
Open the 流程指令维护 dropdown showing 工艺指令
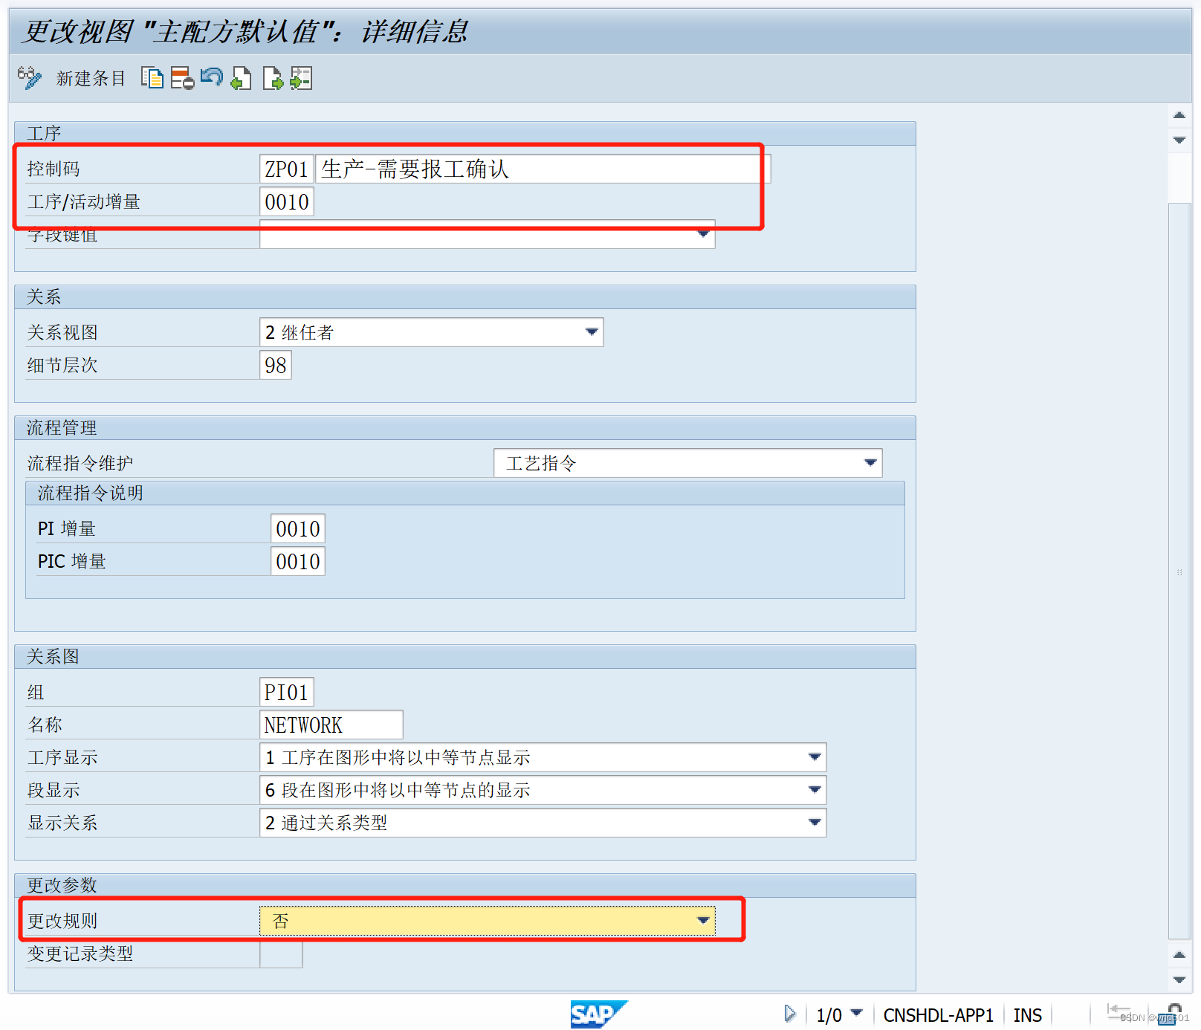(x=870, y=462)
